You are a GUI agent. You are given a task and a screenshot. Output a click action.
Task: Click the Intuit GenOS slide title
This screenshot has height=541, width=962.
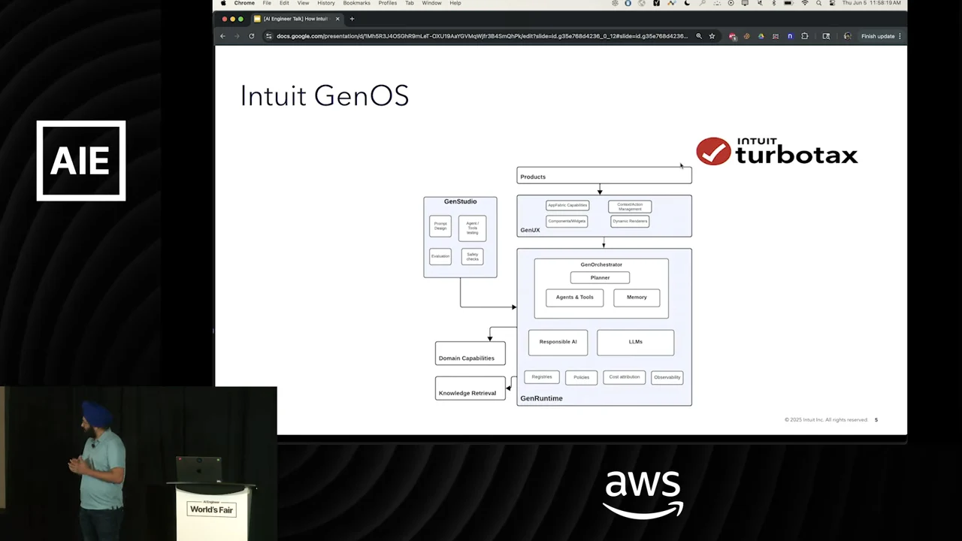[x=325, y=96]
